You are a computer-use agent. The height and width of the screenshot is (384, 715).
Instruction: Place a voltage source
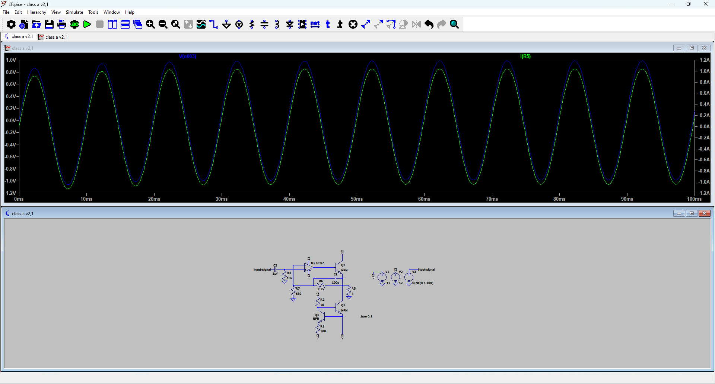[239, 25]
